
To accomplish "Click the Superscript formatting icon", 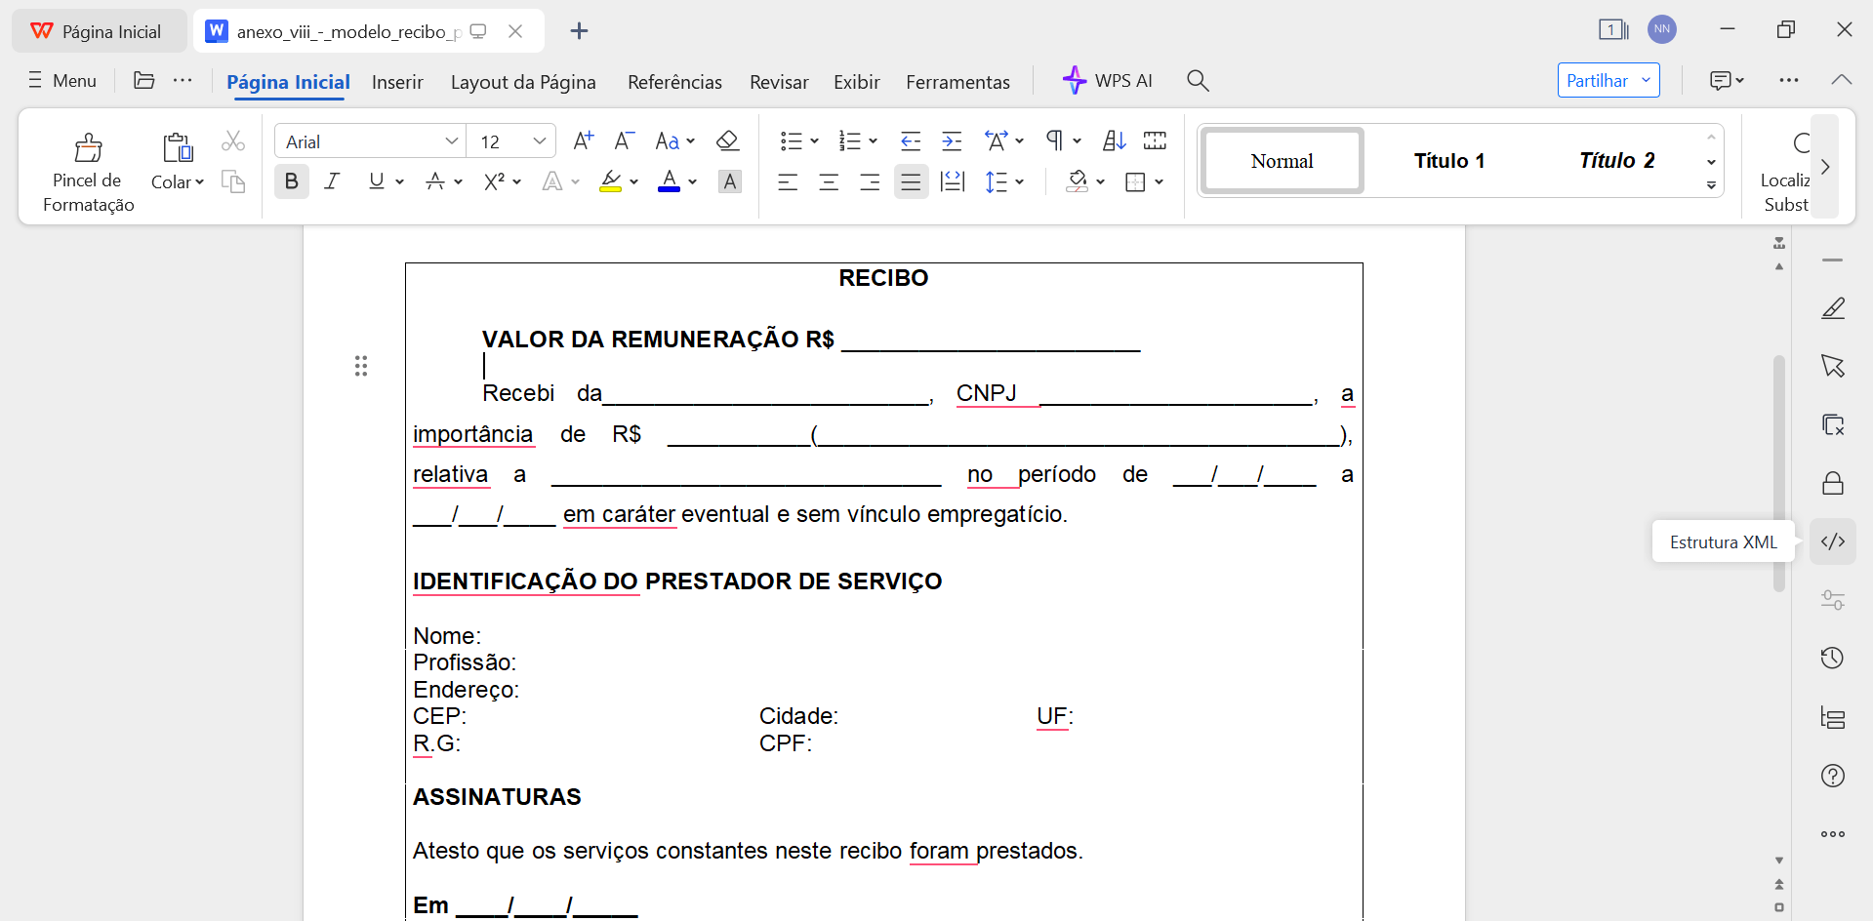I will click(x=496, y=181).
